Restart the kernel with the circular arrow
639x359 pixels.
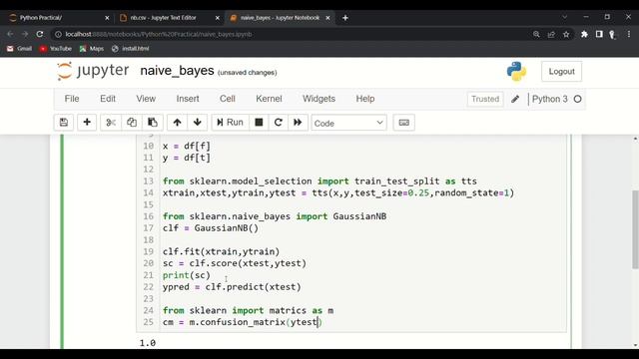279,123
